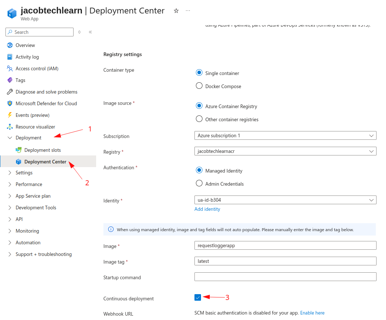Choose Other container registries option

(199, 119)
